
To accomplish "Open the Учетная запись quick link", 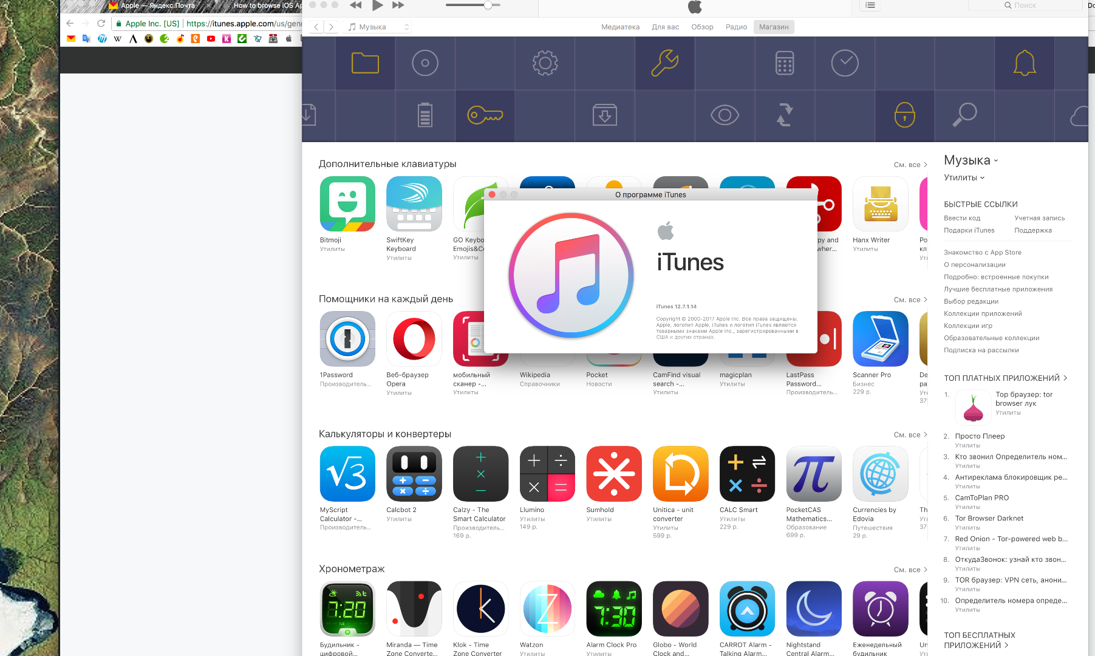I will click(1039, 218).
